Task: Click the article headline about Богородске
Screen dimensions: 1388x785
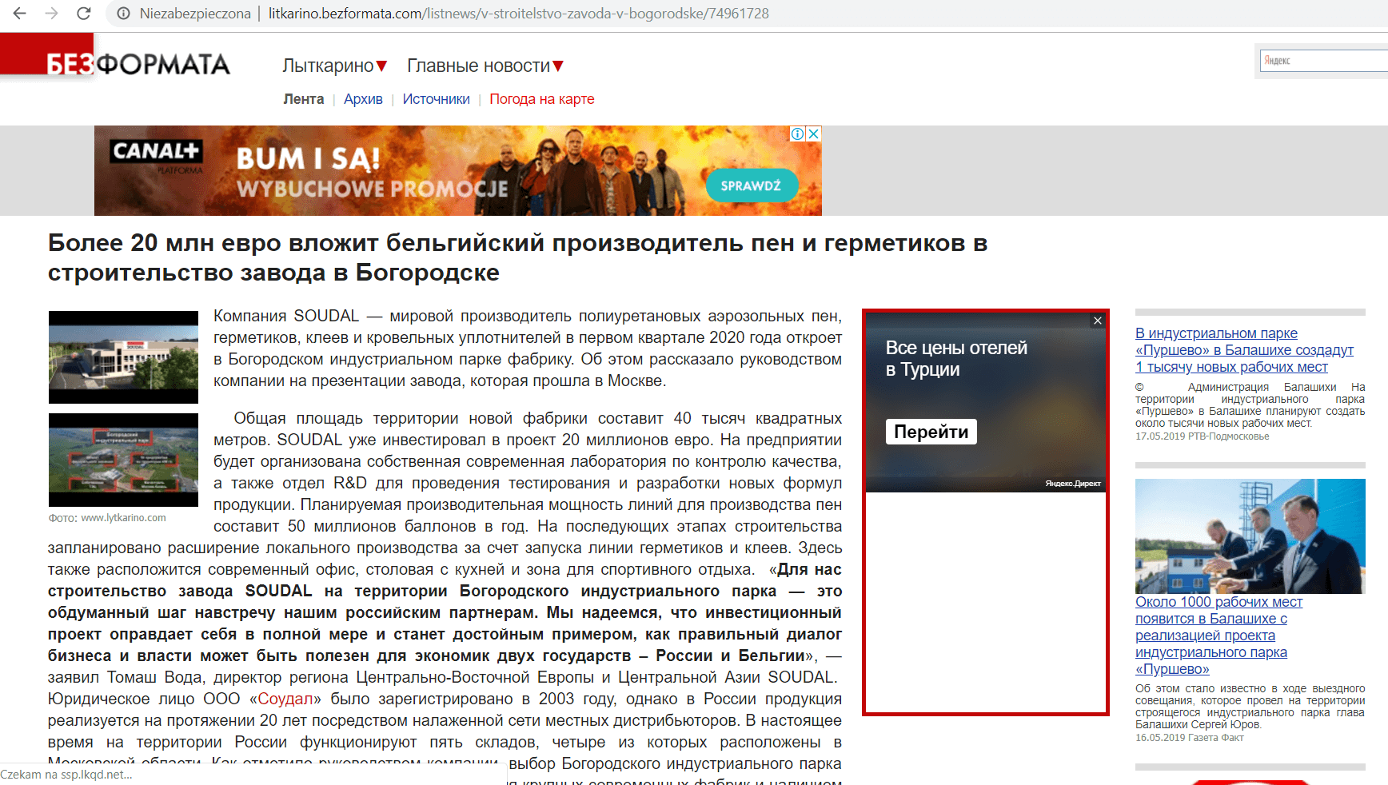Action: pos(518,257)
